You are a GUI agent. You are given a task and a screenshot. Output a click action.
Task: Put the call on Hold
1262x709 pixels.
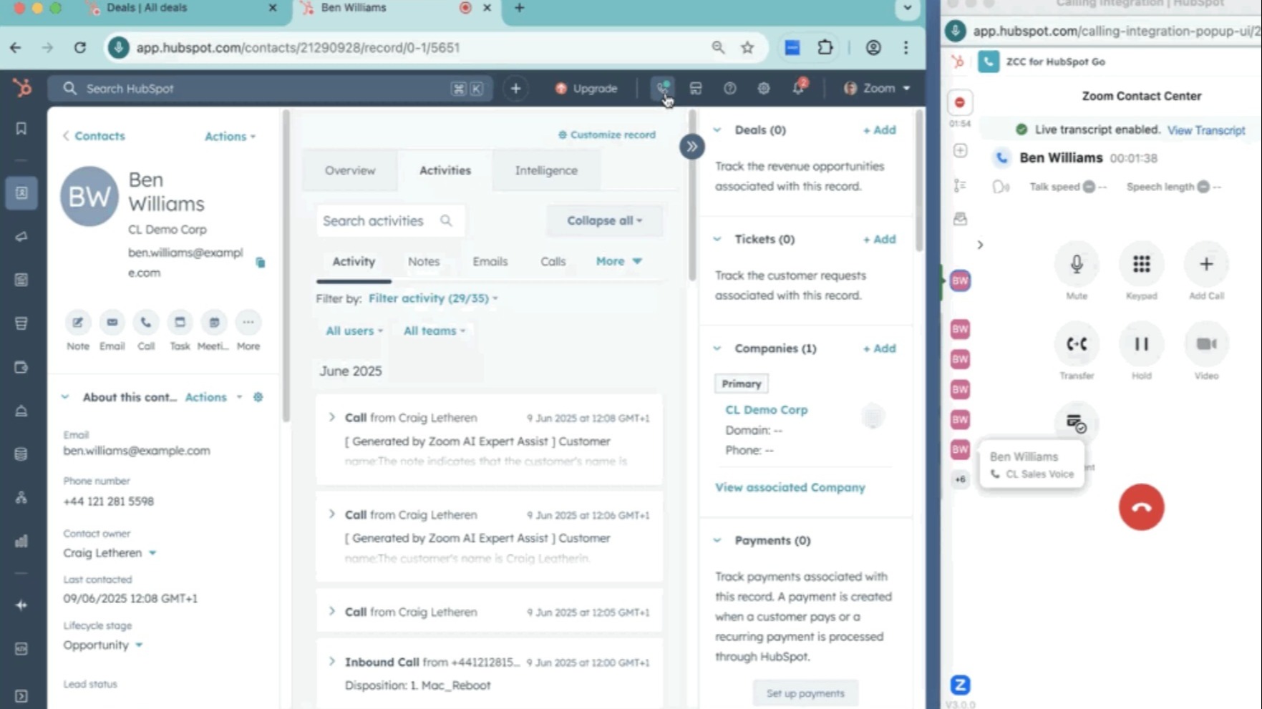1141,344
